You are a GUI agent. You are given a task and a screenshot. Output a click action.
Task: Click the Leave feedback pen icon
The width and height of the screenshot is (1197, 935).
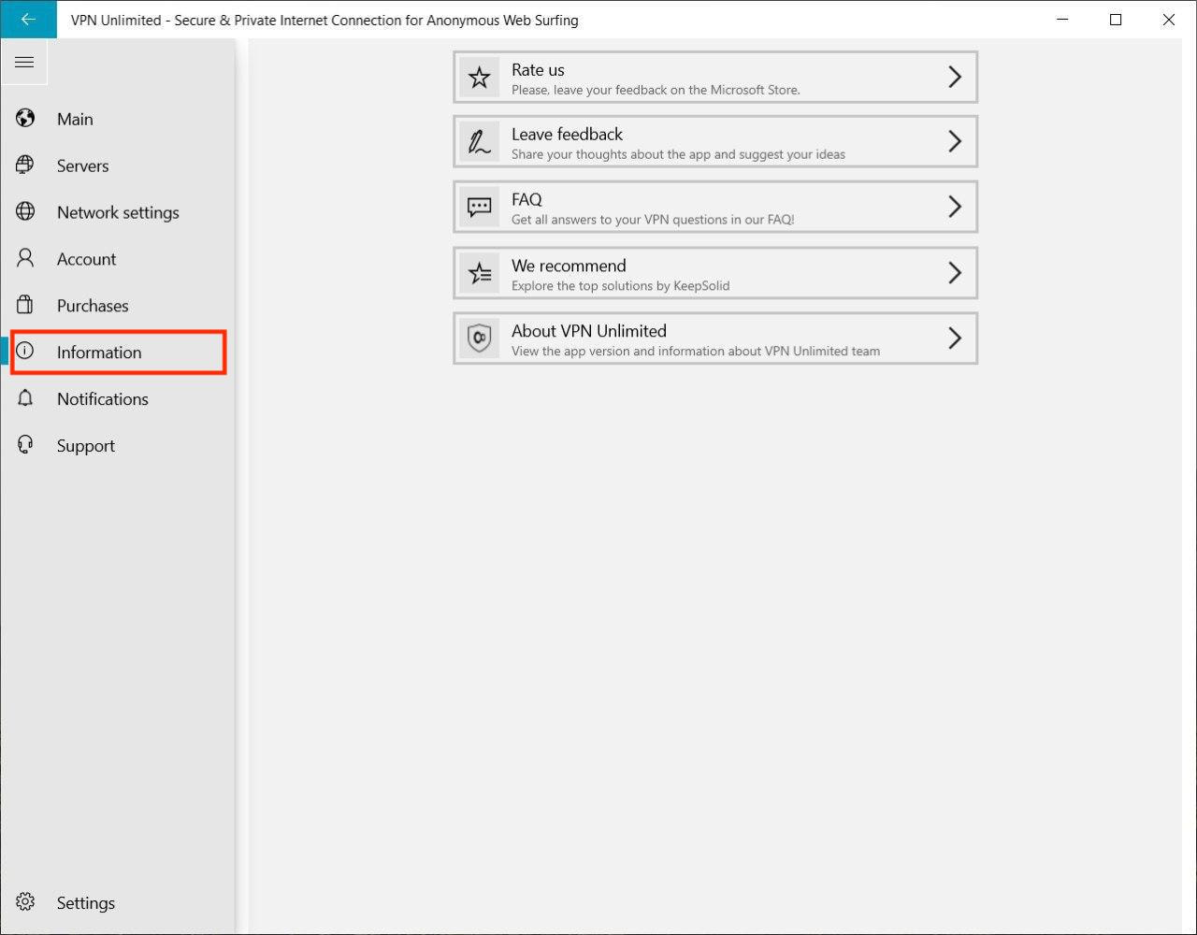(x=480, y=142)
